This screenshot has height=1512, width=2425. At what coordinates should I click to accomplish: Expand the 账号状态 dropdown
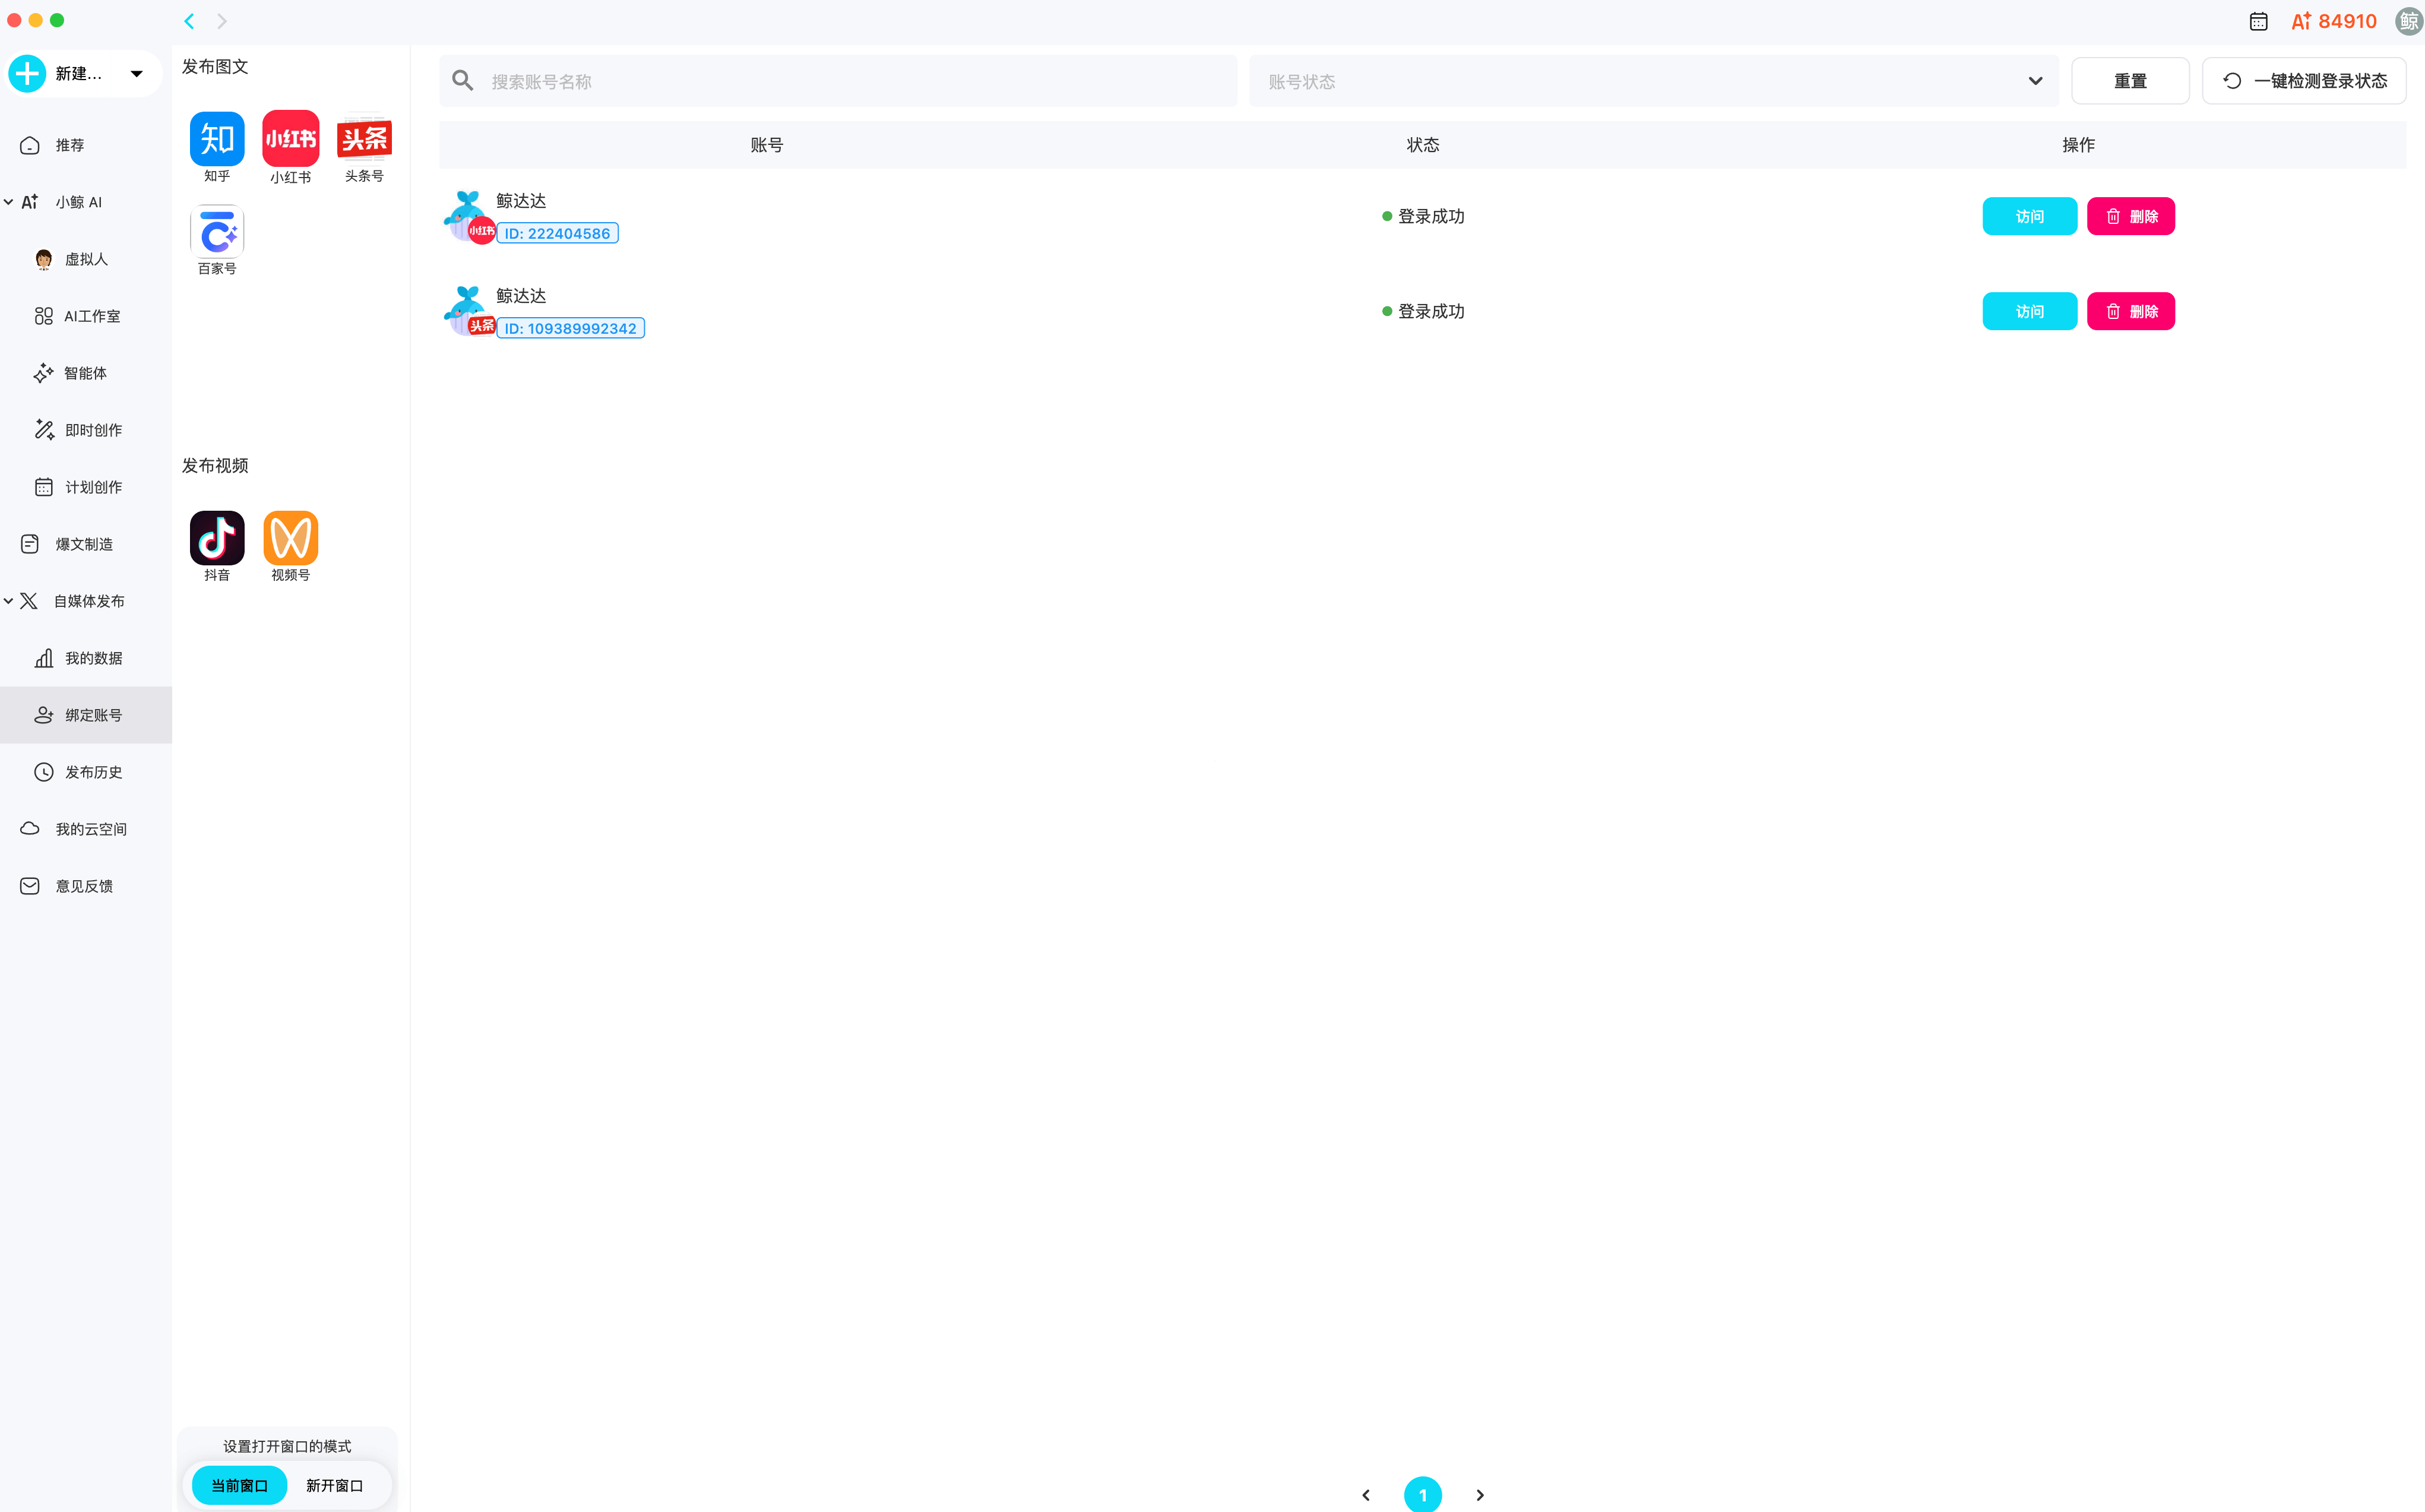pos(2034,81)
